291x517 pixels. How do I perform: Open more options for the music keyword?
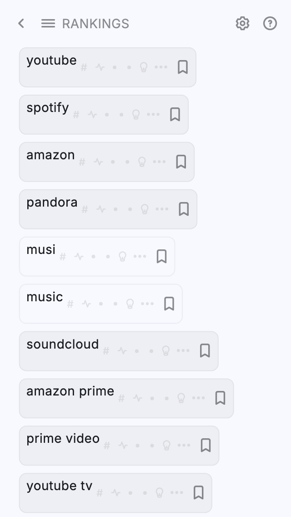pos(147,304)
